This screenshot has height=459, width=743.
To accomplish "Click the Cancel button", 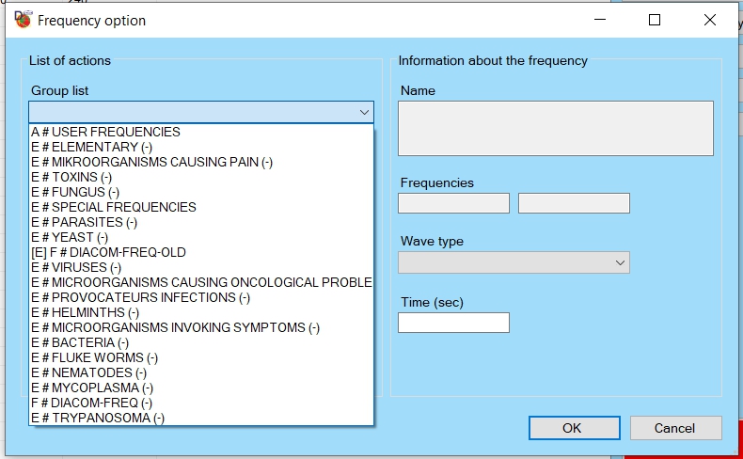I will [x=674, y=428].
